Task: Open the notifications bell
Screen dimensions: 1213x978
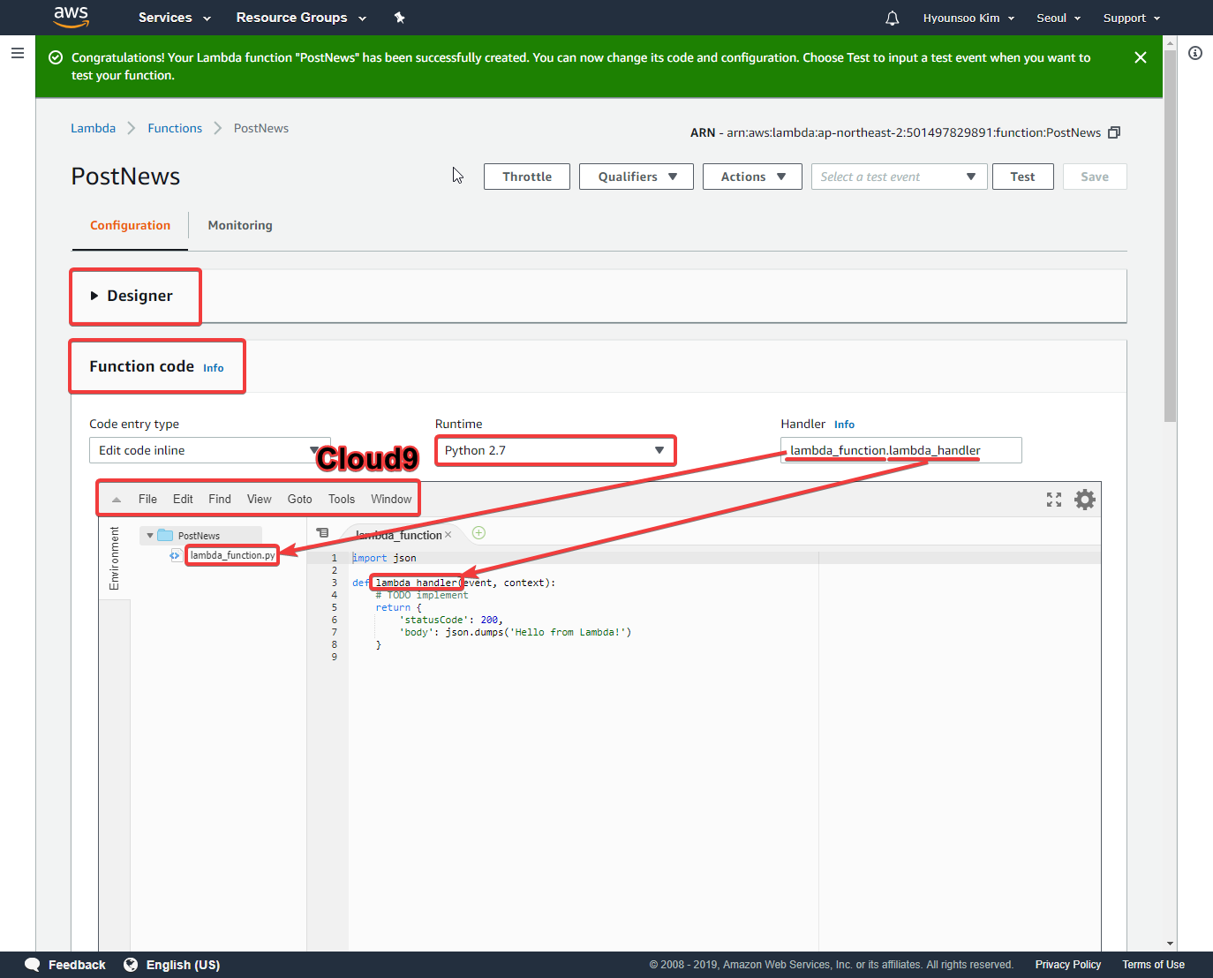Action: coord(893,18)
